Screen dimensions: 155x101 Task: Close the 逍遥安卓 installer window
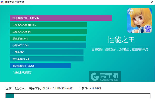[152, 2]
